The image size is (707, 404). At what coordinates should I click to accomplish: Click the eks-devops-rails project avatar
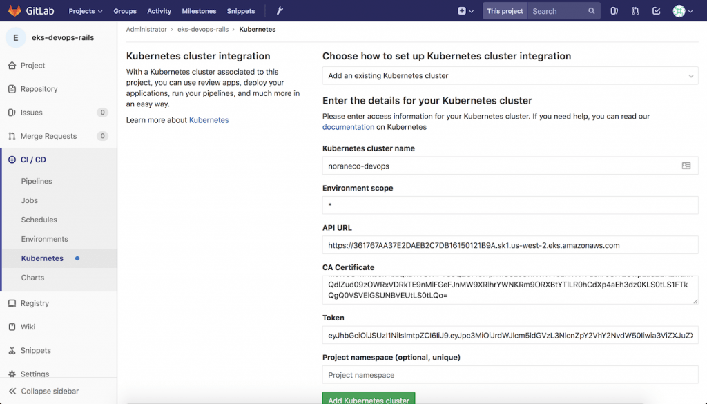pos(16,37)
